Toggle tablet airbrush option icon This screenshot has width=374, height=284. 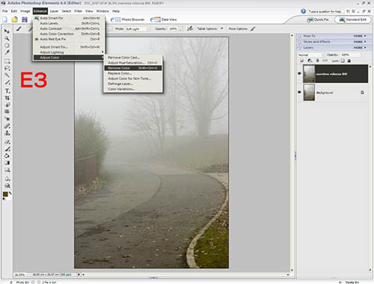coord(190,28)
